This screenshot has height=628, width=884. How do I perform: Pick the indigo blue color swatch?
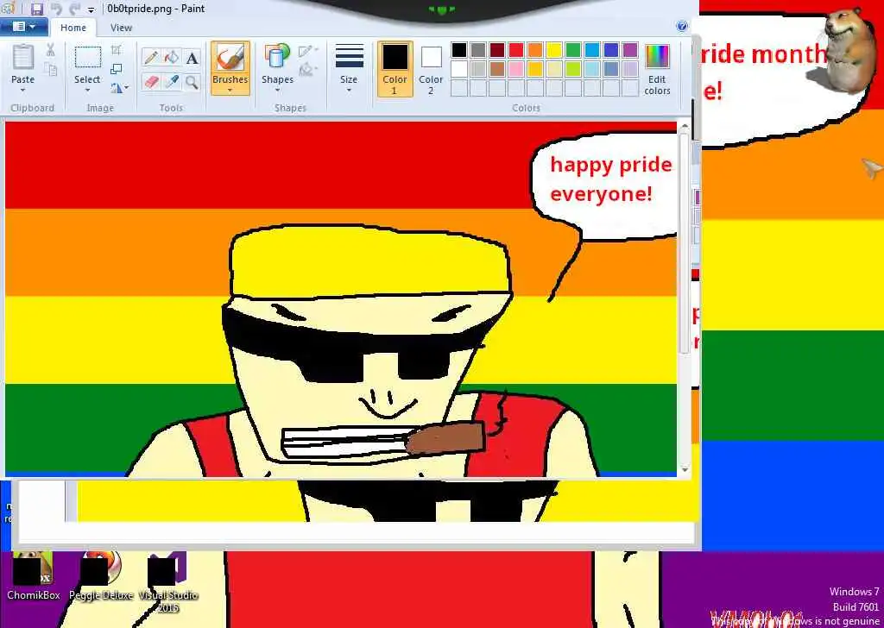tap(611, 50)
